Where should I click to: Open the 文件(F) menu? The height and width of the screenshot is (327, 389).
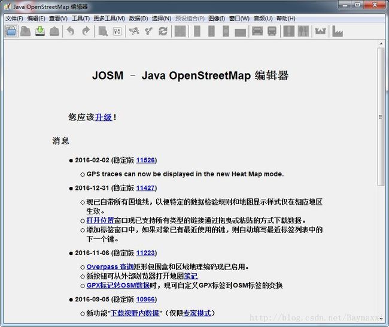[14, 19]
